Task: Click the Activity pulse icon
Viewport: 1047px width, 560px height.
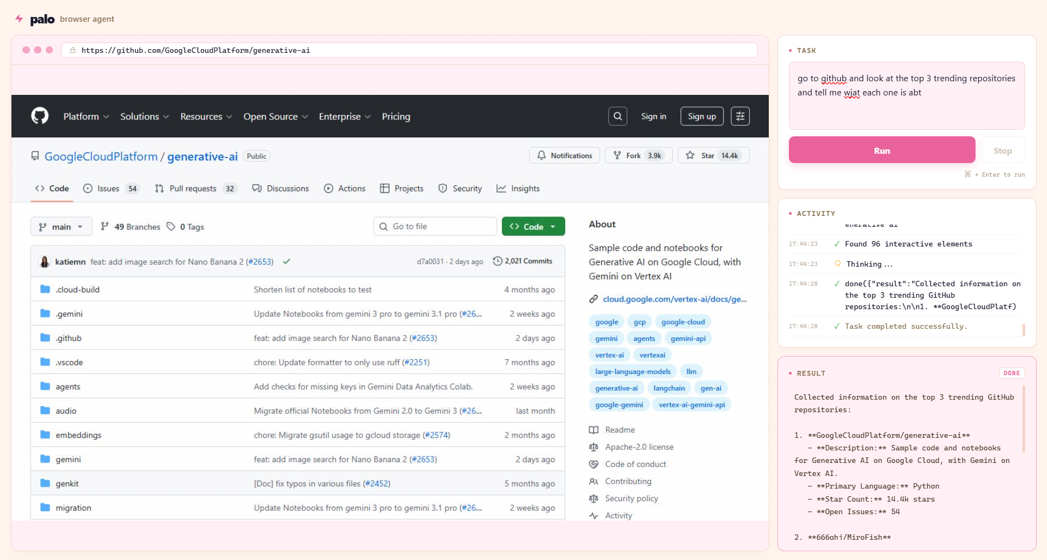Action: point(594,515)
